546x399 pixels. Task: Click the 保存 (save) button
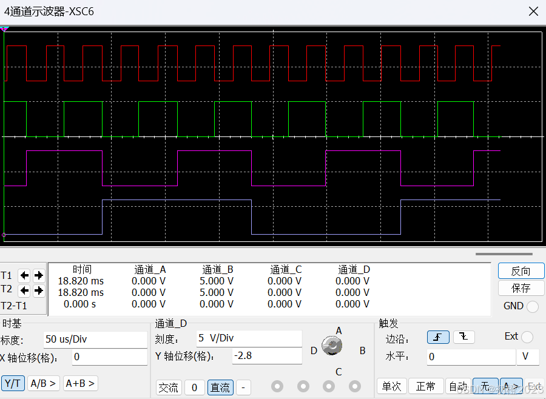[521, 288]
